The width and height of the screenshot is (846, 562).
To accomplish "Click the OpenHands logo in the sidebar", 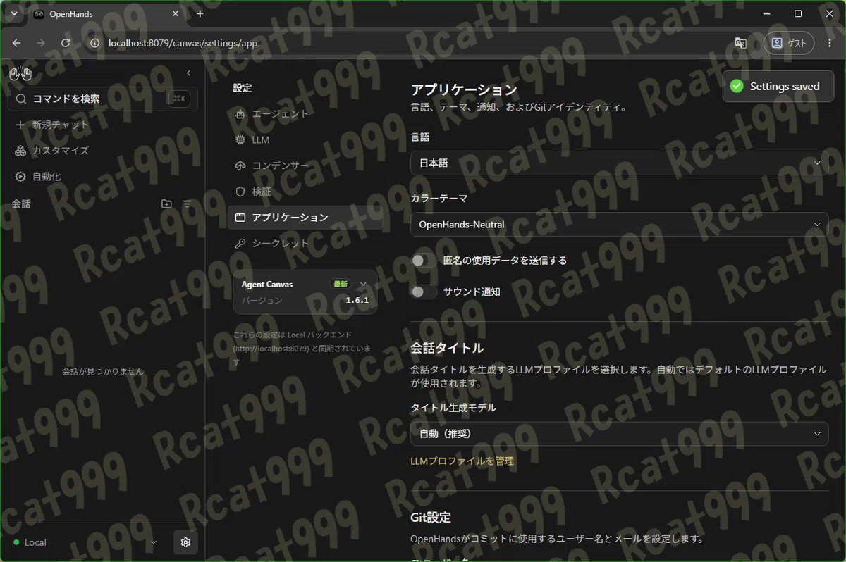I will click(x=20, y=73).
